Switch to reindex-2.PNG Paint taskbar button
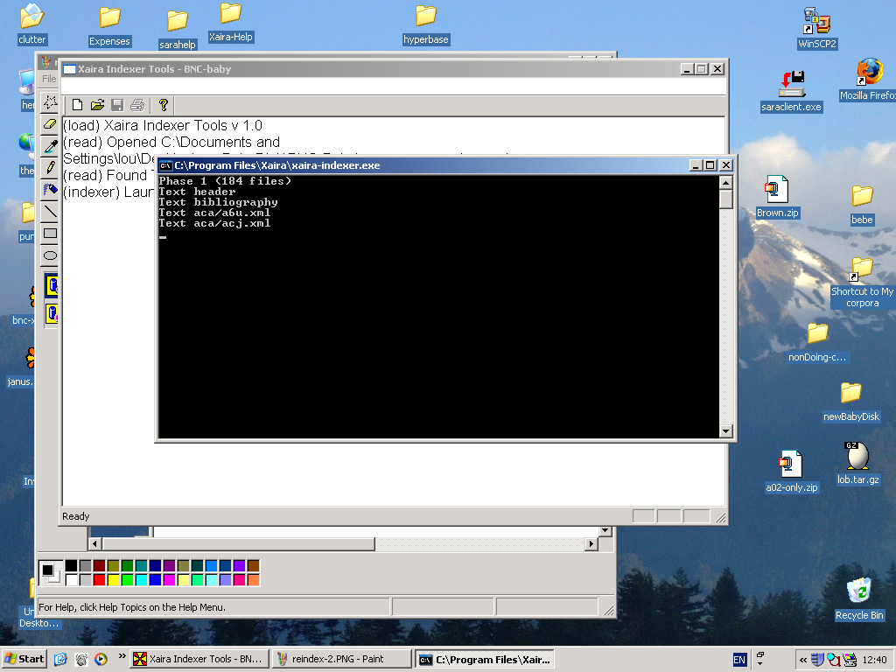Viewport: 896px width, 672px height. 342,659
